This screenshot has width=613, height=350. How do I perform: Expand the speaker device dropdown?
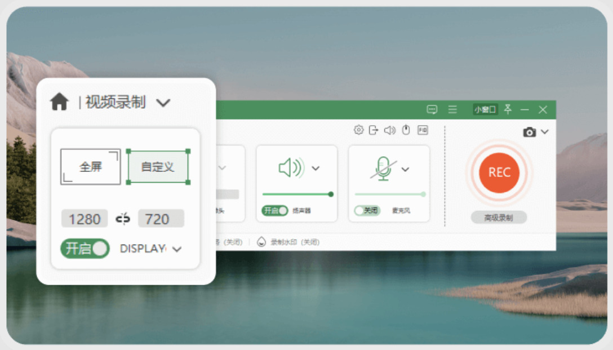[316, 169]
